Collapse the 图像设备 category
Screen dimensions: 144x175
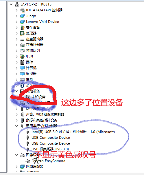coord(16,155)
